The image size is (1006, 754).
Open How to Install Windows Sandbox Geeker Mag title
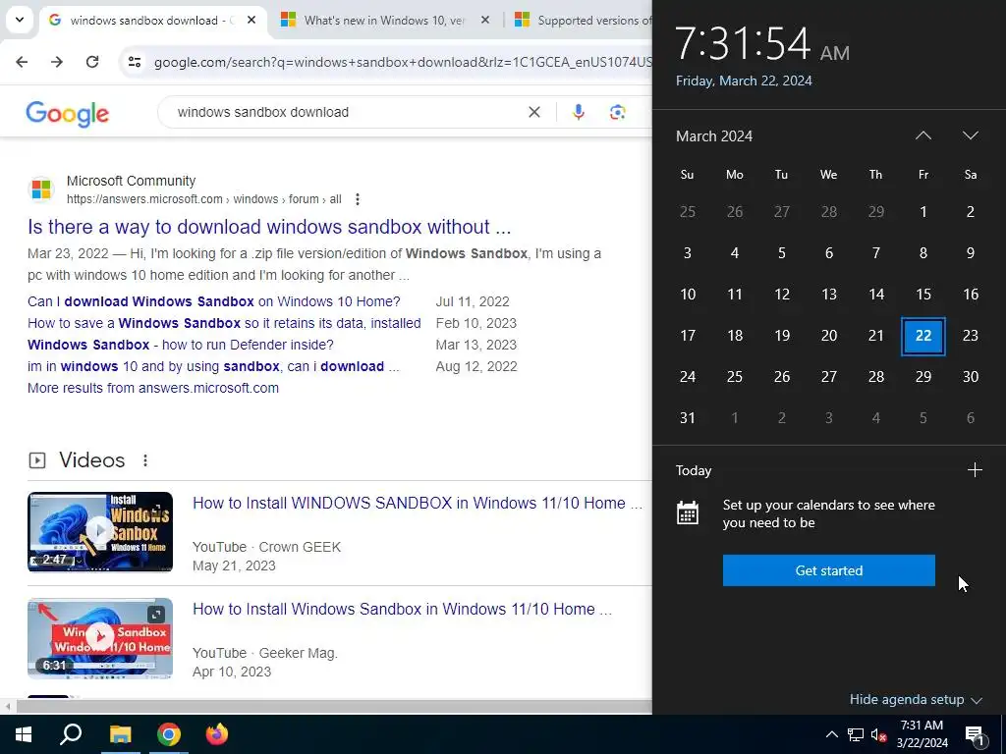(402, 609)
